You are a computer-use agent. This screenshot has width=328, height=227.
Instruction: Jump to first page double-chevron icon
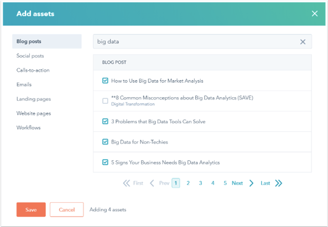click(x=127, y=183)
